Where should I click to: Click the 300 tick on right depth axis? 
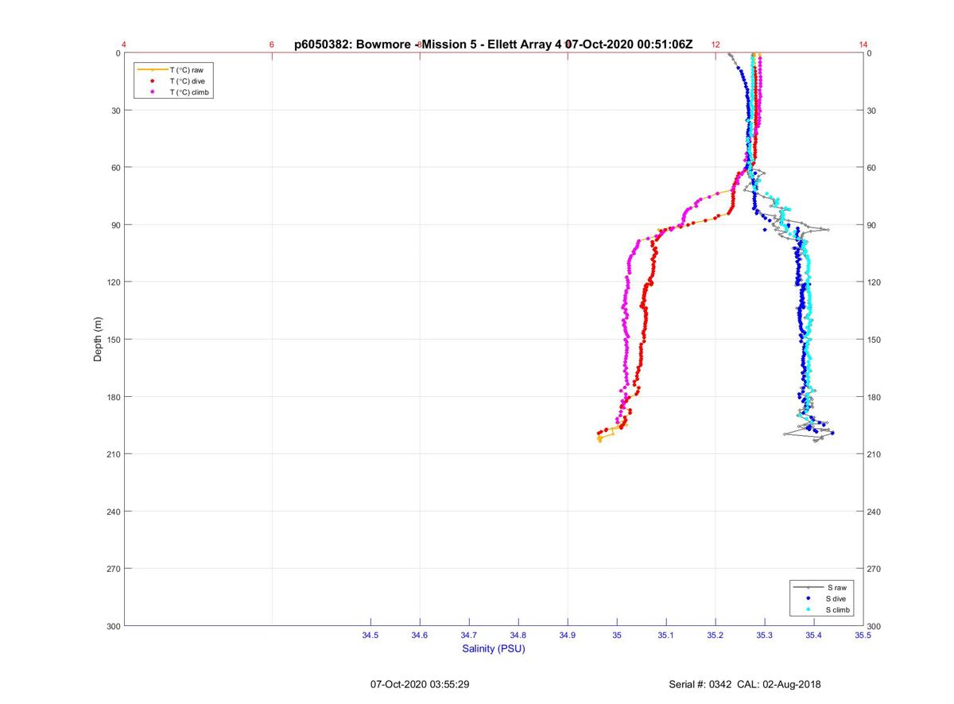pyautogui.click(x=875, y=626)
